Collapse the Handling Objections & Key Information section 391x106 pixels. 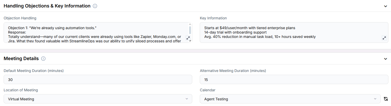coord(386,6)
